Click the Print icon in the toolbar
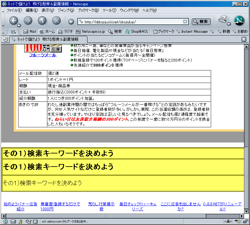The width and height of the screenshot is (250, 225). pos(222,19)
